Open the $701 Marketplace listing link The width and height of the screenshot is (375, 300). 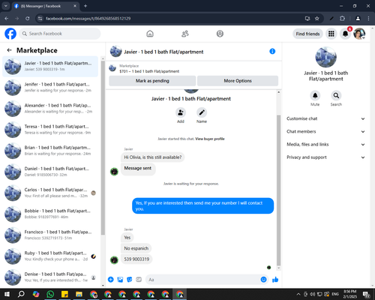pos(149,71)
